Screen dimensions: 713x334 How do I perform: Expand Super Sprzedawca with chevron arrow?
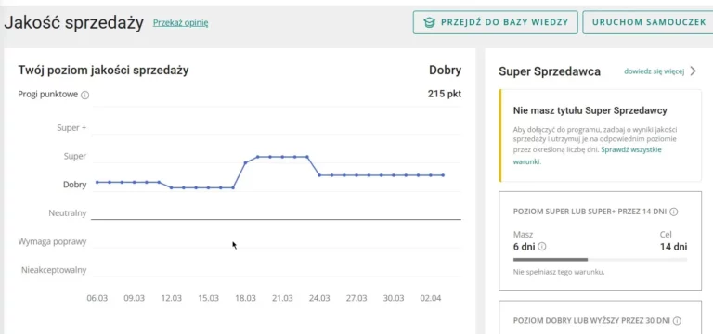[x=693, y=71]
